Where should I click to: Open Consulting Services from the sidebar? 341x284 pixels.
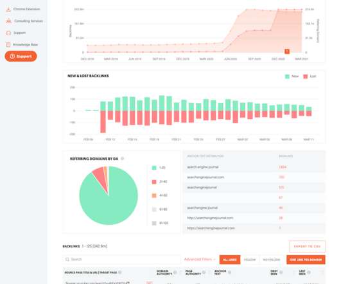(x=28, y=21)
